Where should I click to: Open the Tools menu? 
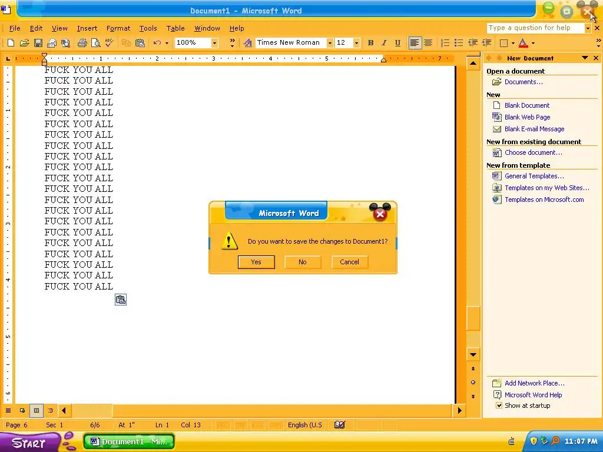pos(148,28)
